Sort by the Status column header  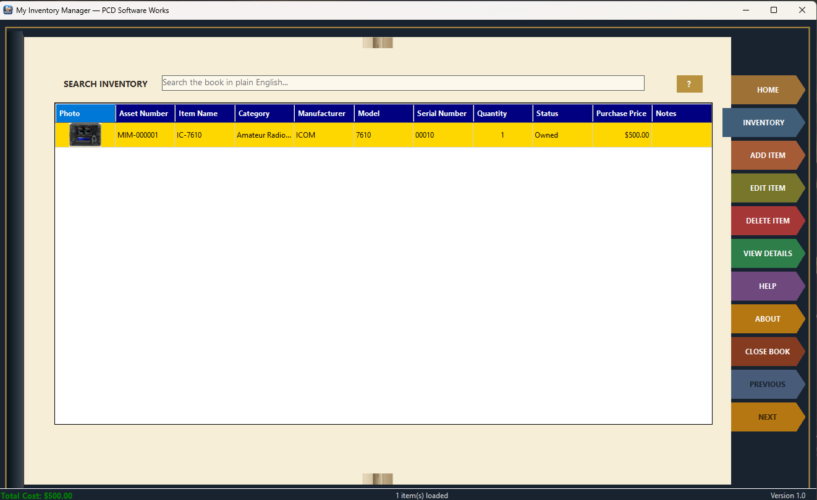pyautogui.click(x=563, y=114)
